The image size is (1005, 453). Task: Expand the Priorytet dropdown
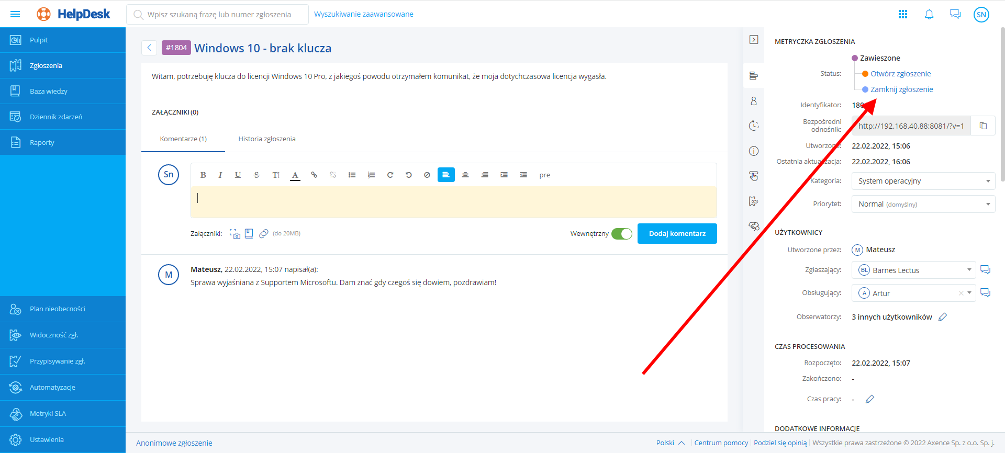(x=923, y=204)
